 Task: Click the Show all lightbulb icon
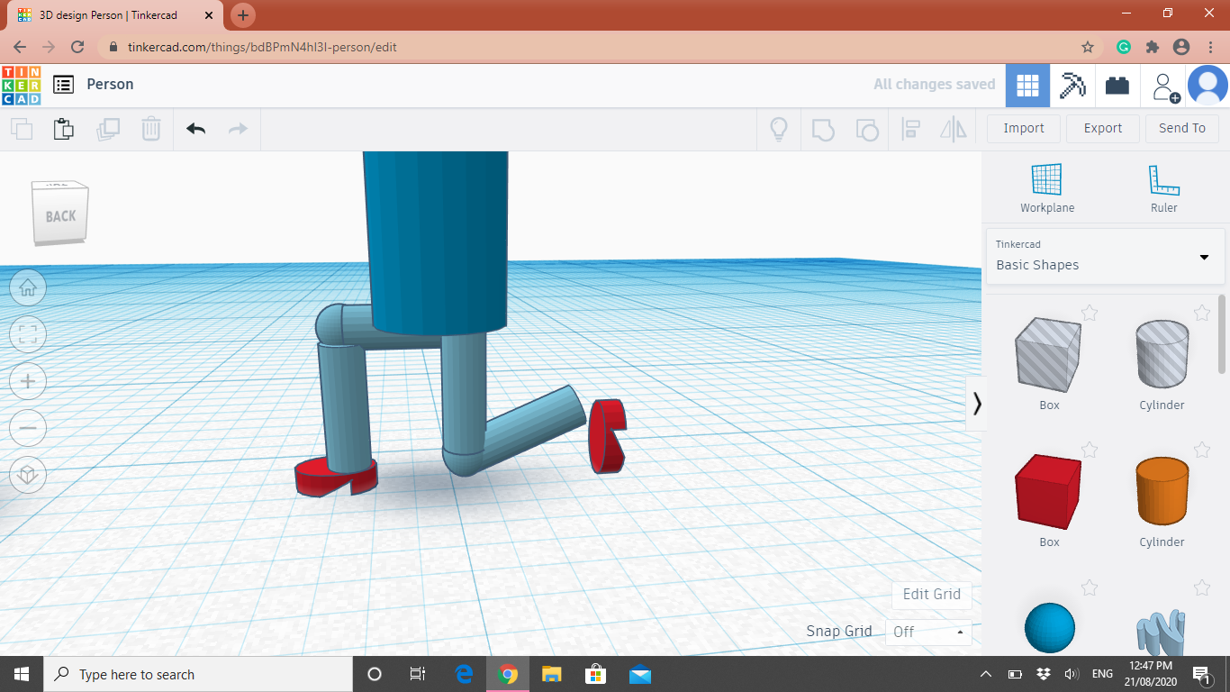coord(779,129)
